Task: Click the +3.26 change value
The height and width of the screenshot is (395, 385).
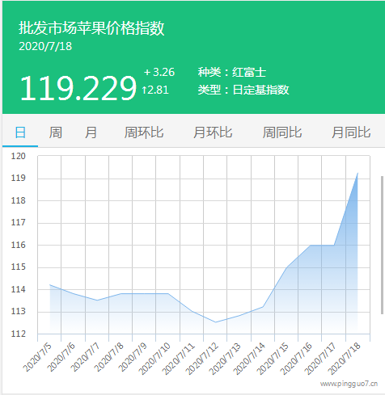Action: pyautogui.click(x=159, y=72)
